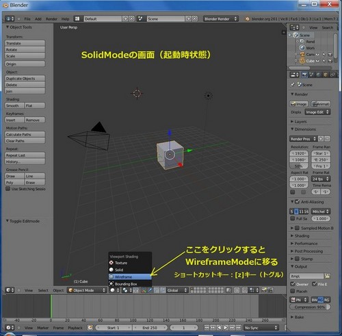Click the pin icon beside Scene in properties
This screenshot has width=342, height=336.
pos(293,85)
